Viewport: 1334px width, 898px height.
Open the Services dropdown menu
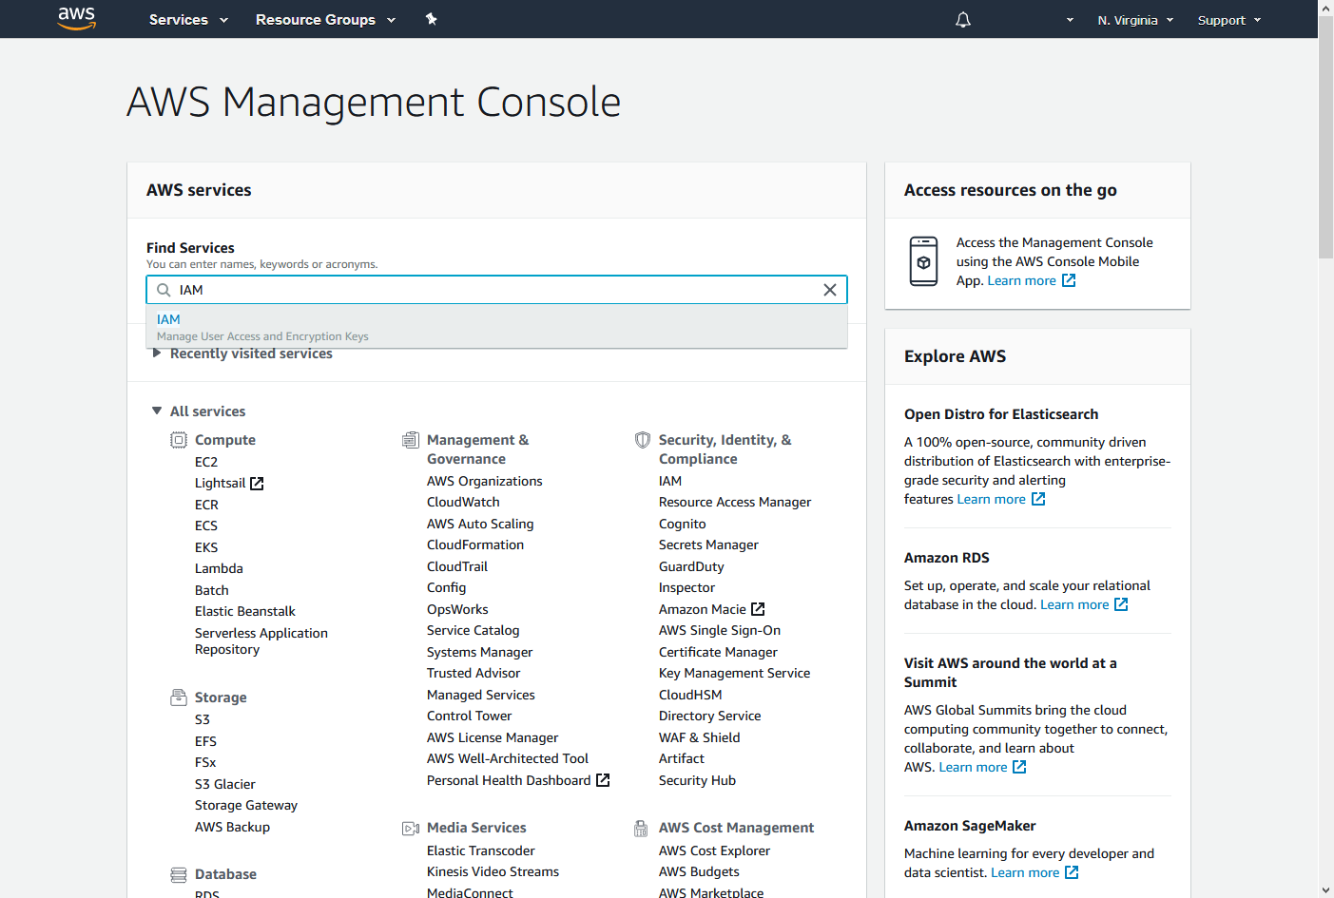pos(188,20)
